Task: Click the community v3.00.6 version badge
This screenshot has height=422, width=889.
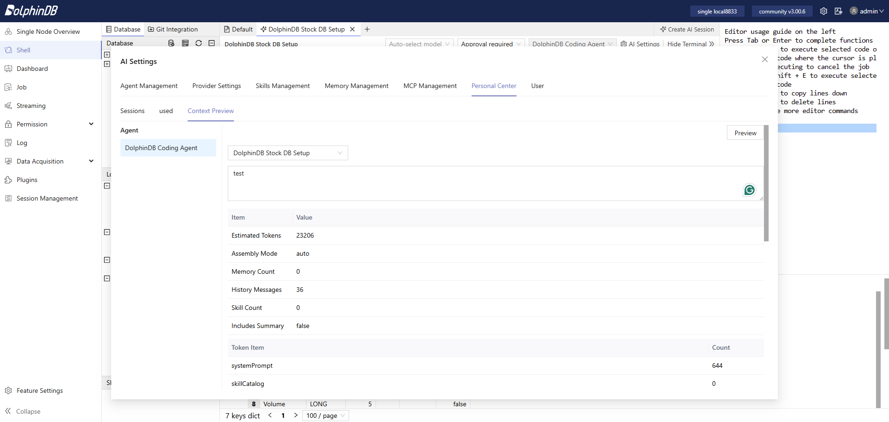Action: click(x=782, y=11)
